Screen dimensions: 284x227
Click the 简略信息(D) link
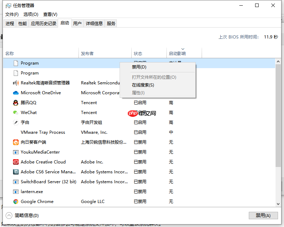pos(27,216)
